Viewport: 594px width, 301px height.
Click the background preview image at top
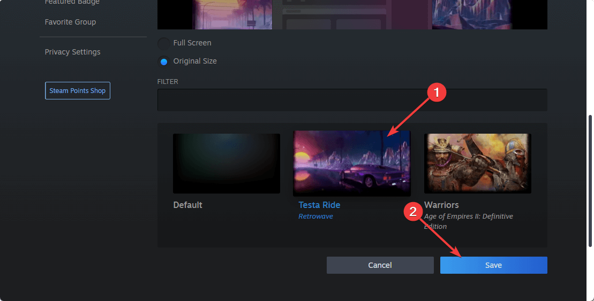[x=352, y=14]
